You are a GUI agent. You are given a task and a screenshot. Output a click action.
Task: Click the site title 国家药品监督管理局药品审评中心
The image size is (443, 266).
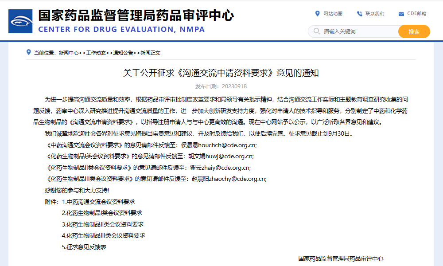(x=136, y=16)
